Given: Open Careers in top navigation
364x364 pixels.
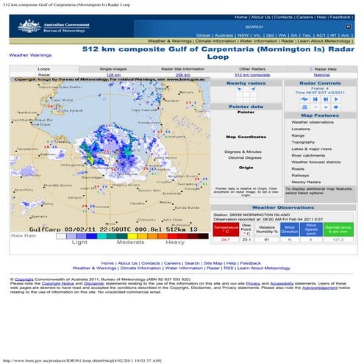Looking at the screenshot, I should [x=304, y=17].
